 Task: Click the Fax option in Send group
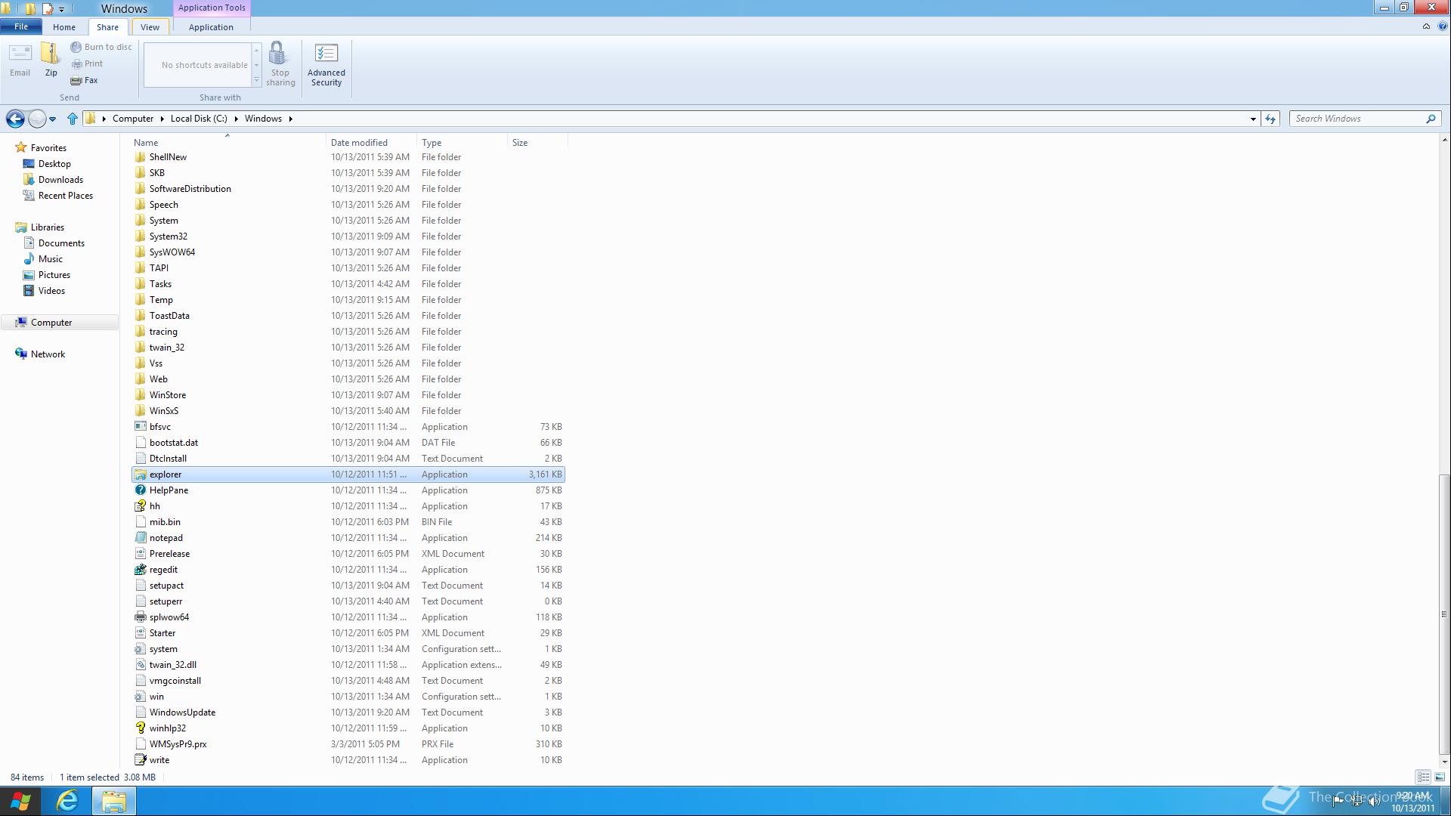(x=85, y=80)
